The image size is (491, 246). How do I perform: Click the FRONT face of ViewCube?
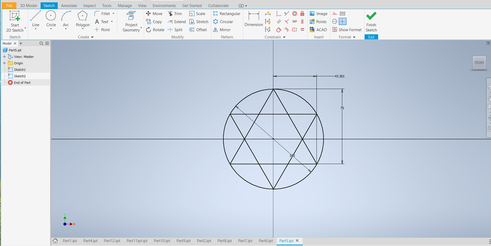pyautogui.click(x=479, y=63)
